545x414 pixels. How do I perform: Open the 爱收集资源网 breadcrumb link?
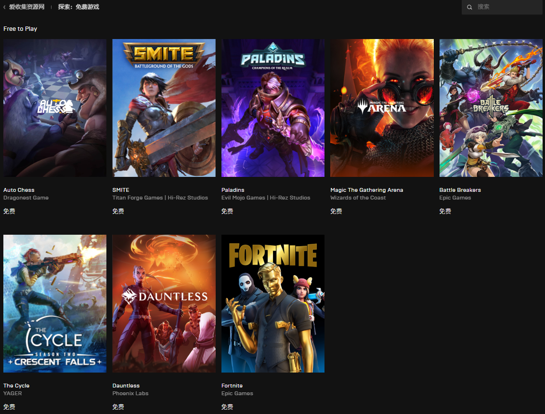click(27, 7)
